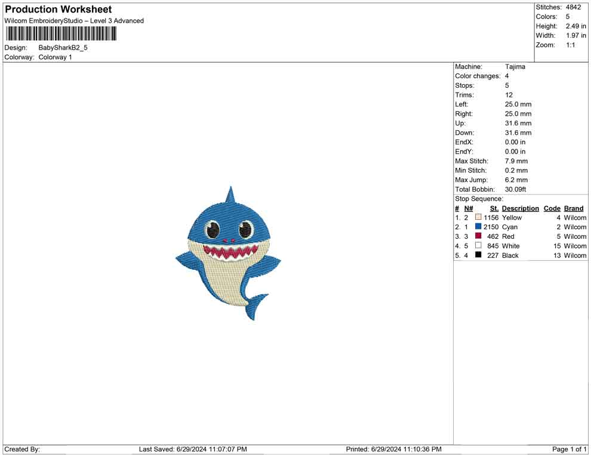The image size is (591, 455).
Task: Click the Stop Sequence heading
Action: tap(479, 199)
